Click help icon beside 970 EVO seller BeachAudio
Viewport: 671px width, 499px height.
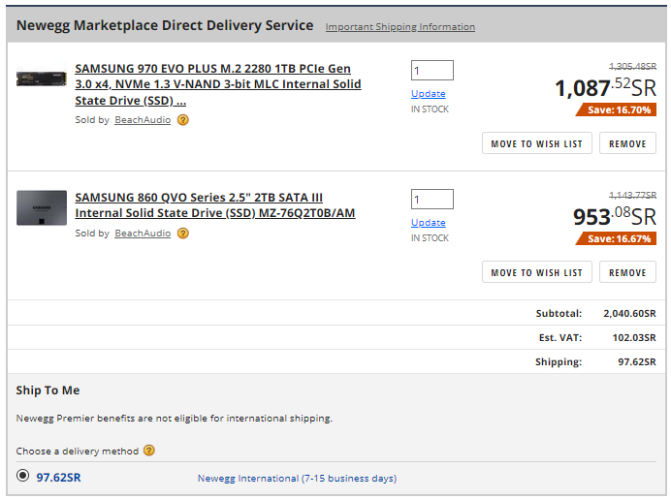[182, 120]
